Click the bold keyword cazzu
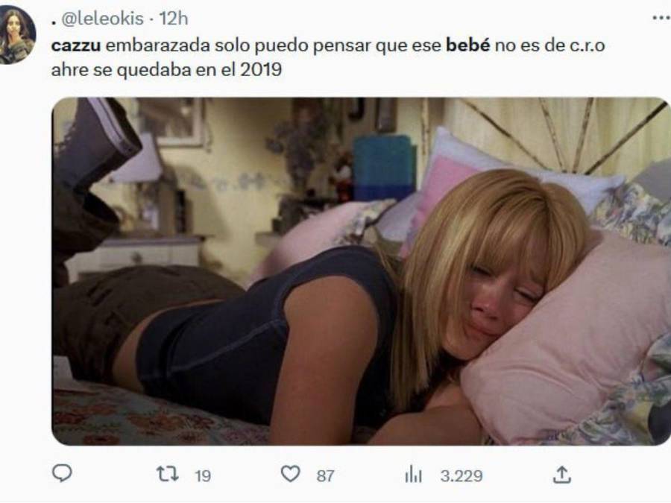 coord(76,45)
